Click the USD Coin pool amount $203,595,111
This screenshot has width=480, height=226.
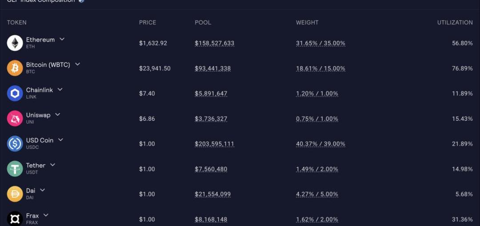[214, 144]
